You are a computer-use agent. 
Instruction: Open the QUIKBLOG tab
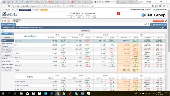tap(44, 10)
